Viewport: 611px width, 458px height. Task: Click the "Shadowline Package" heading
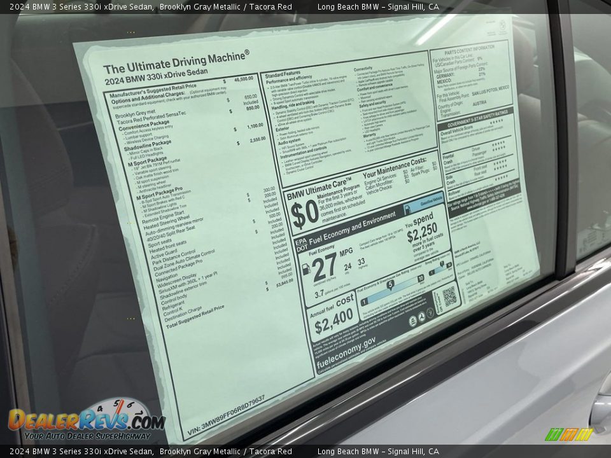[148, 146]
